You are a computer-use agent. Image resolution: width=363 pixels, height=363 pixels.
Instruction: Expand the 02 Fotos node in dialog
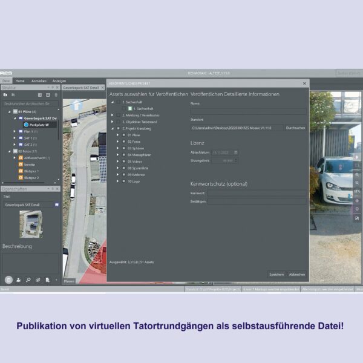pyautogui.click(x=117, y=142)
